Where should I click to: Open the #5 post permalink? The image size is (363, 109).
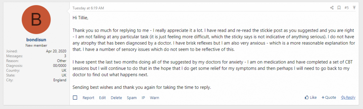click(x=347, y=8)
